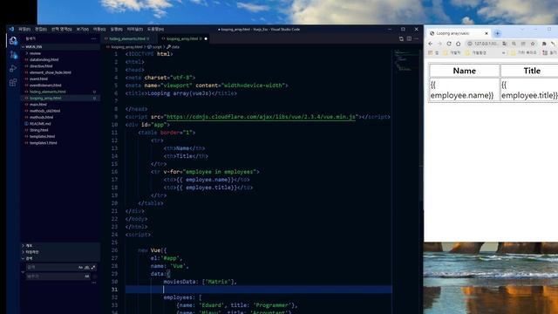
Task: Open Explorer panel more actions ellipsis
Action: [93, 38]
